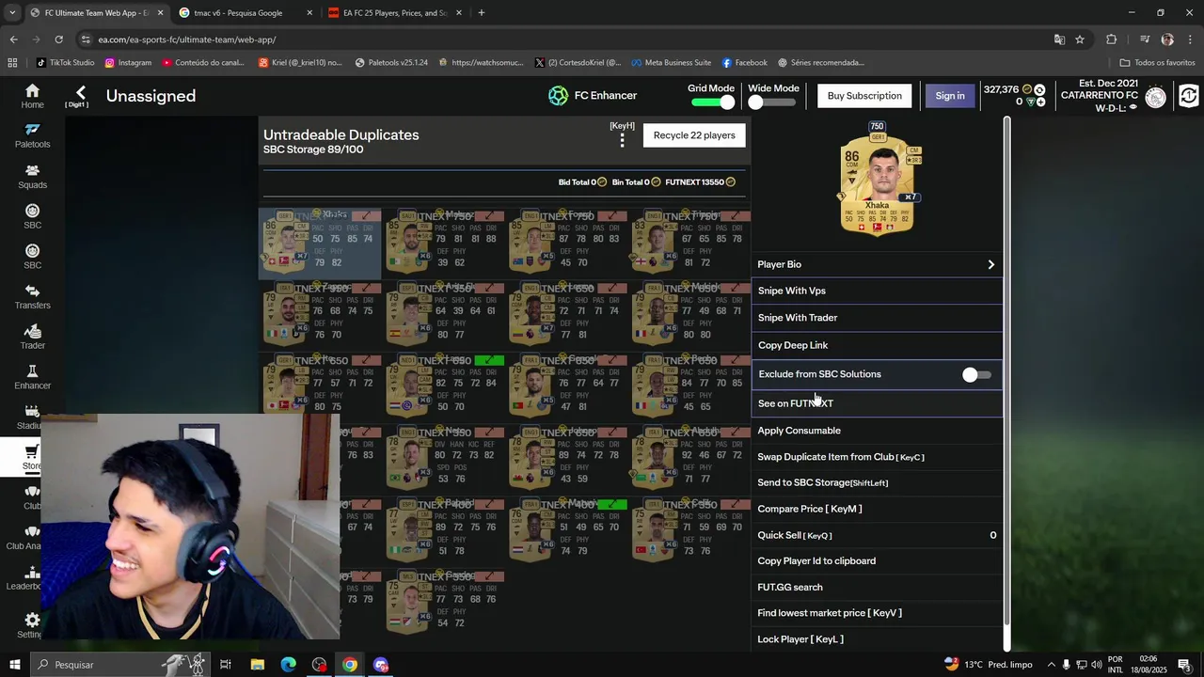Screen dimensions: 1204x677
Task: Choose Apply Consumable
Action: click(877, 431)
